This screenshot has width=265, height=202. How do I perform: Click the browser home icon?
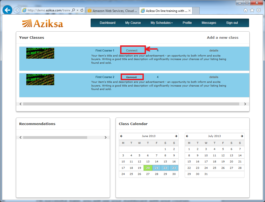pos(245,10)
